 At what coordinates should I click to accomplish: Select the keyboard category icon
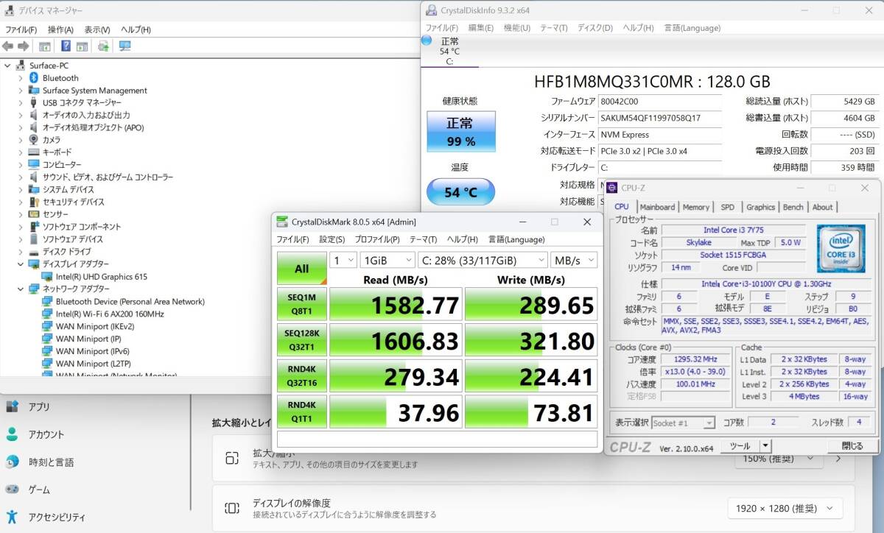coord(34,152)
